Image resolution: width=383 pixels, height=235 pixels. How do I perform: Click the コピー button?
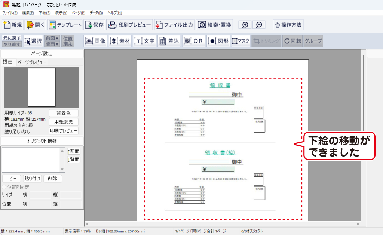click(x=11, y=179)
